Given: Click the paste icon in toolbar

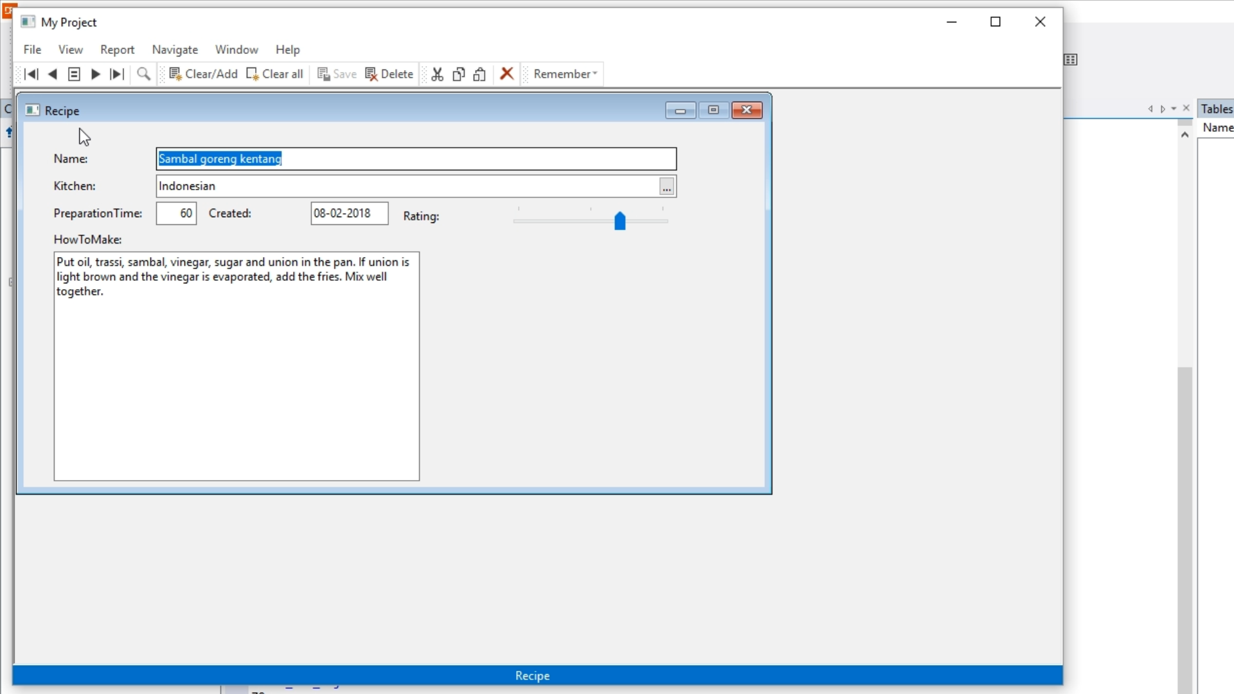Looking at the screenshot, I should pyautogui.click(x=479, y=74).
